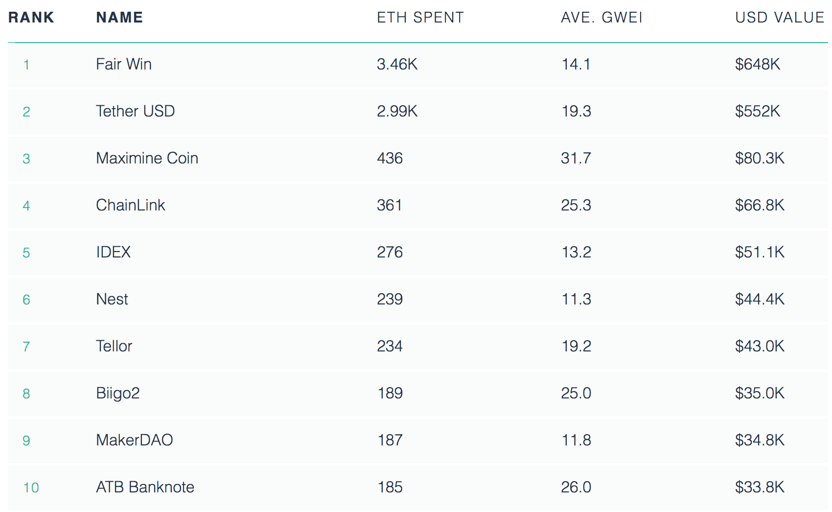Click the $648K USD value
The height and width of the screenshot is (512, 832).
757,64
